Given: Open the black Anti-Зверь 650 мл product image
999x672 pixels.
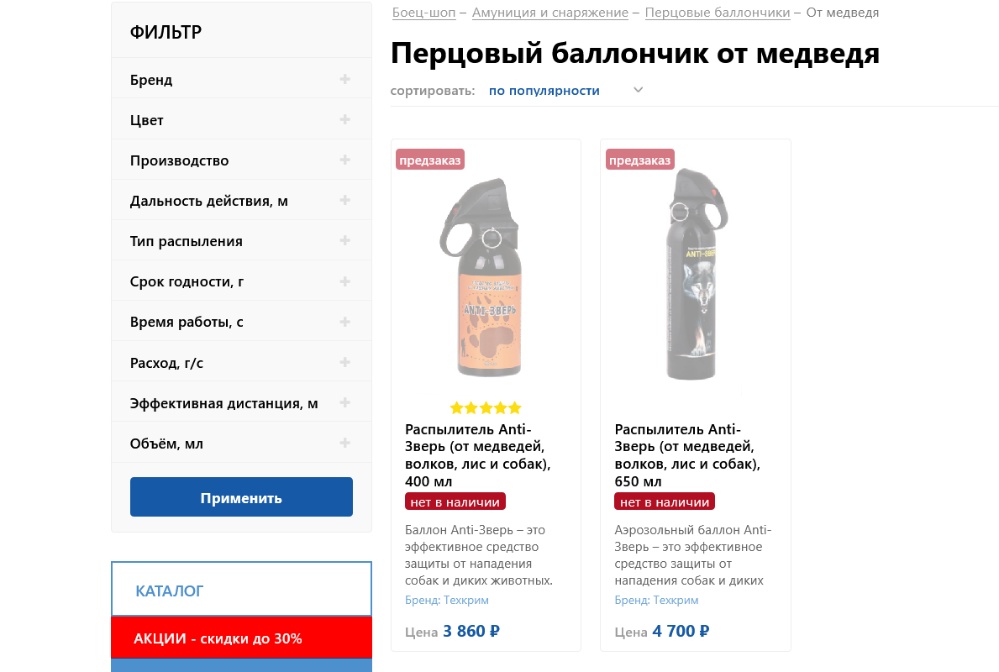Looking at the screenshot, I should [695, 274].
